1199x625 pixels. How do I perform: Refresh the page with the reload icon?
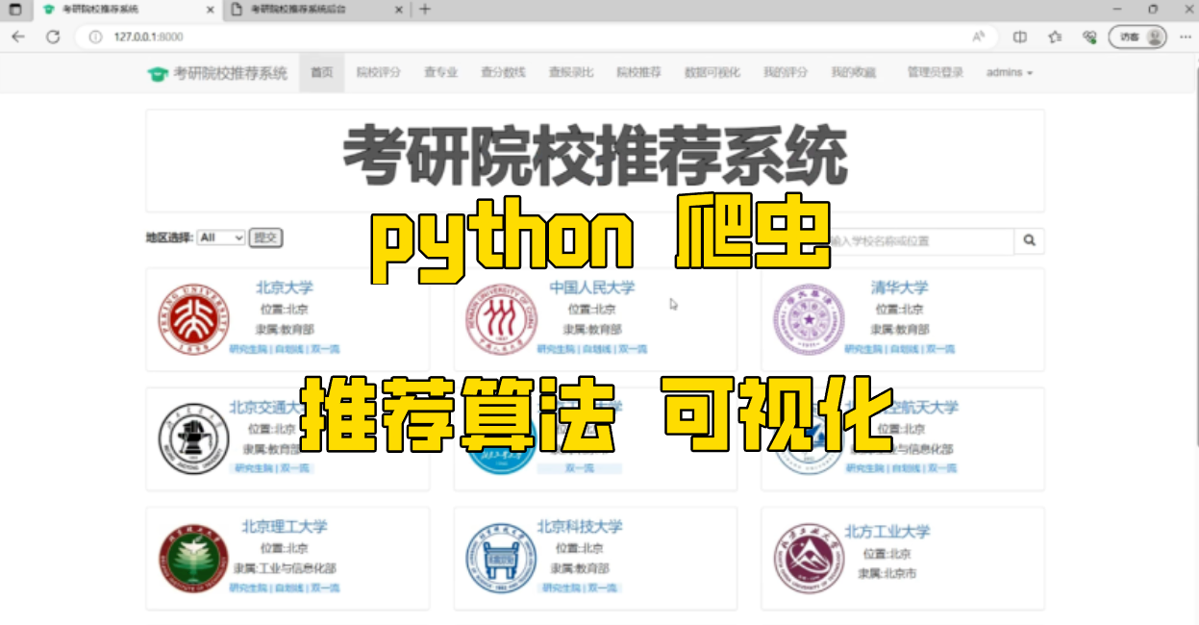[53, 37]
